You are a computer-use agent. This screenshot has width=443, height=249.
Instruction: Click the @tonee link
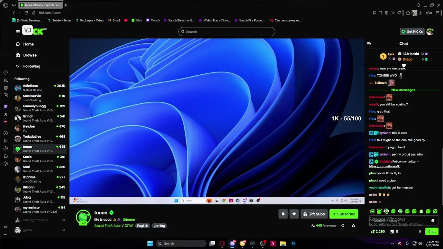click(x=128, y=220)
